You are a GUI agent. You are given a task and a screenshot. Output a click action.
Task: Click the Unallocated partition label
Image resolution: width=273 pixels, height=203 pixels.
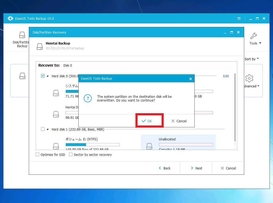click(167, 139)
